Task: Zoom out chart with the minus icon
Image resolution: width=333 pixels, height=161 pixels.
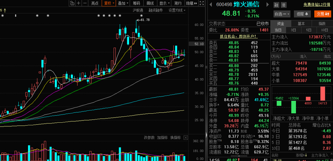Action: pyautogui.click(x=85, y=3)
